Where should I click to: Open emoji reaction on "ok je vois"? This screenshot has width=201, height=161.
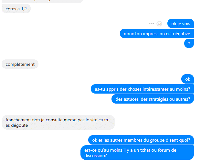click(x=159, y=24)
